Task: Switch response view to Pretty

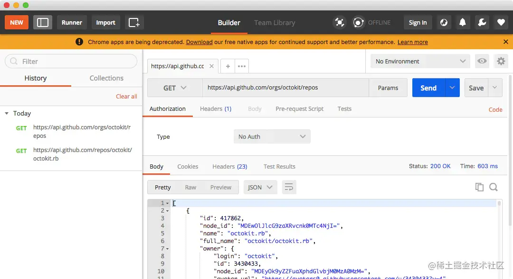Action: coord(162,187)
